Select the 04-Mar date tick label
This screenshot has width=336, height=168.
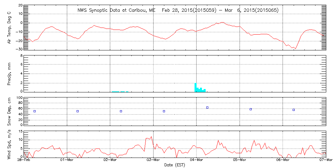click(197, 160)
